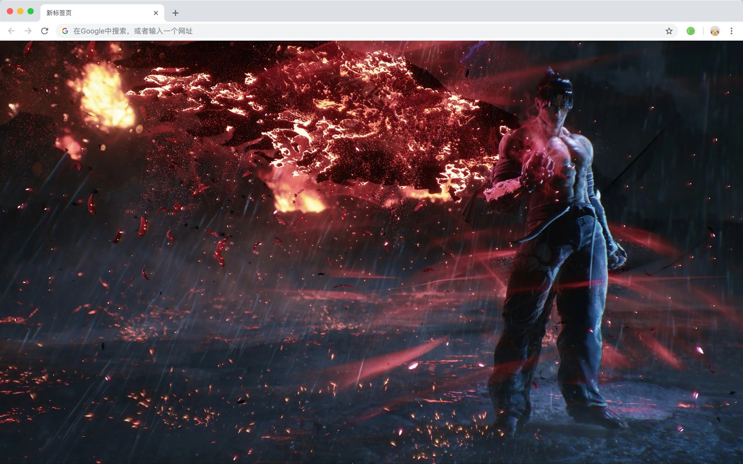743x464 pixels.
Task: Close the 新标签页 tab
Action: pyautogui.click(x=156, y=13)
